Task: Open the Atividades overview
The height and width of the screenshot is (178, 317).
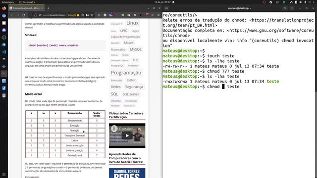Action: coord(8,2)
